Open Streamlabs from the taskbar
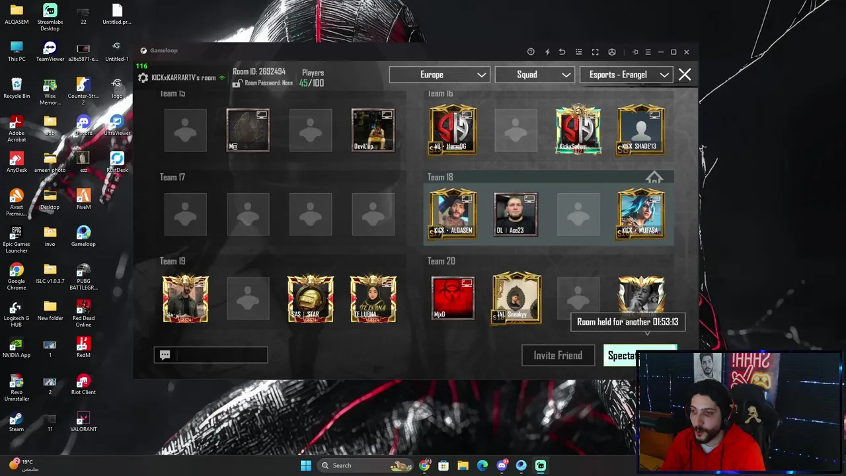The width and height of the screenshot is (846, 476). tap(541, 465)
